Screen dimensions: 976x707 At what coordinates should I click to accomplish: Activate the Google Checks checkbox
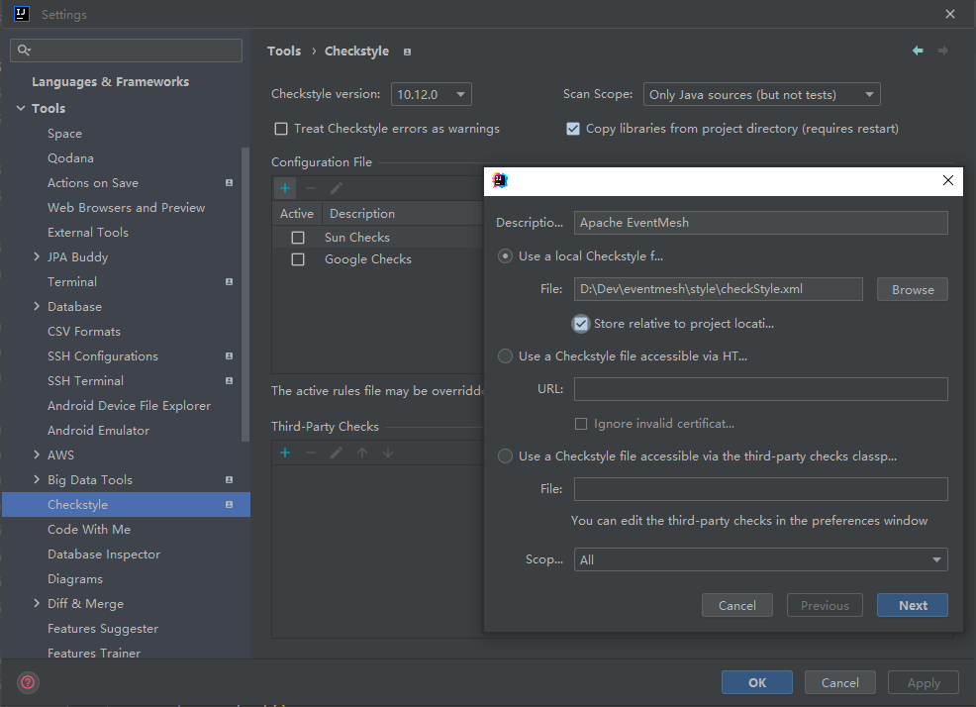pyautogui.click(x=298, y=259)
